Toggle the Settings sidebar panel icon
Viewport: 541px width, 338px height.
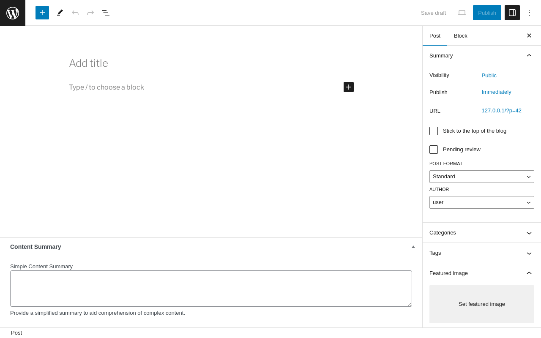point(512,13)
